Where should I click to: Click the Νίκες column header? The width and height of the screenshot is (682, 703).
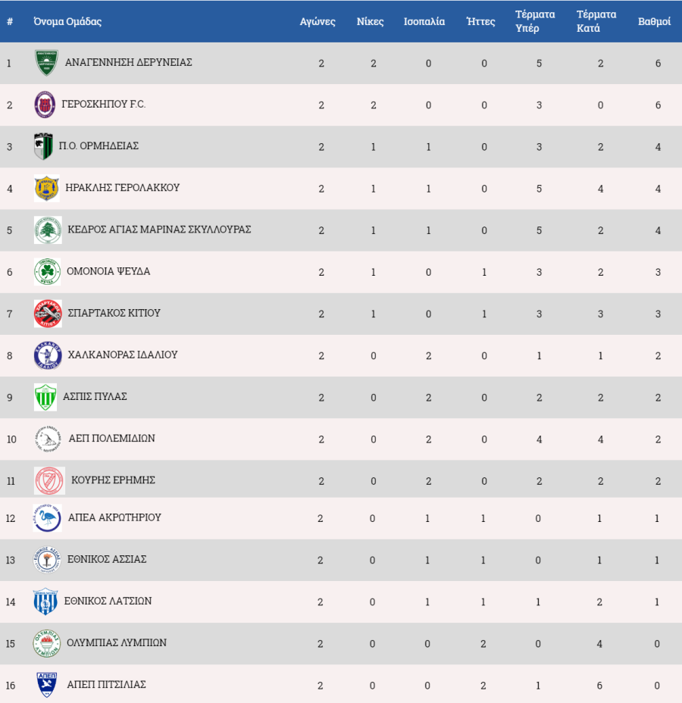tap(370, 21)
